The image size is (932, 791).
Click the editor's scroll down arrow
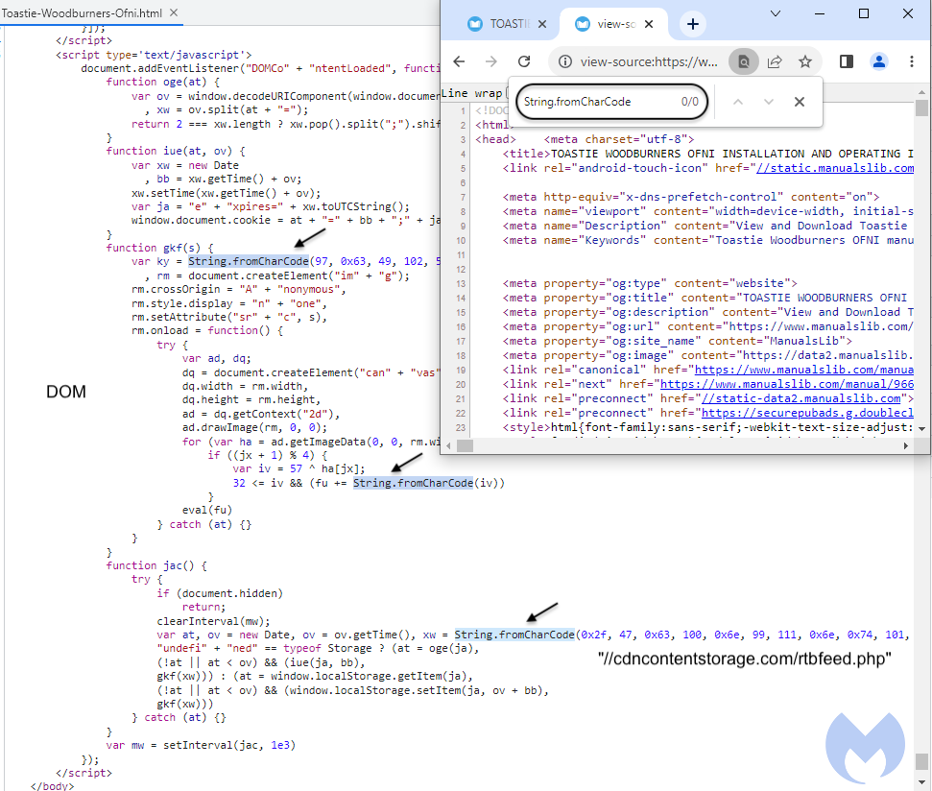coord(921,782)
